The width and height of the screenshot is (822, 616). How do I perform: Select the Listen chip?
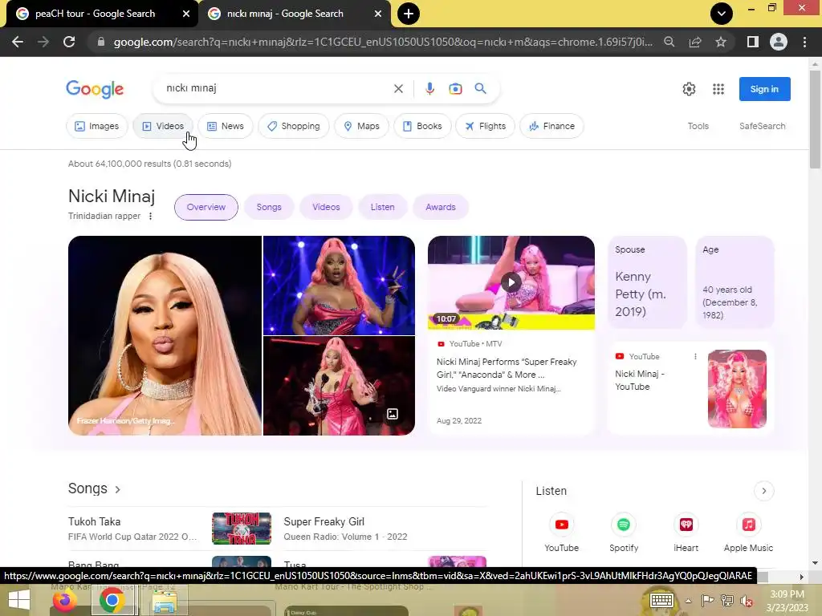tap(383, 207)
